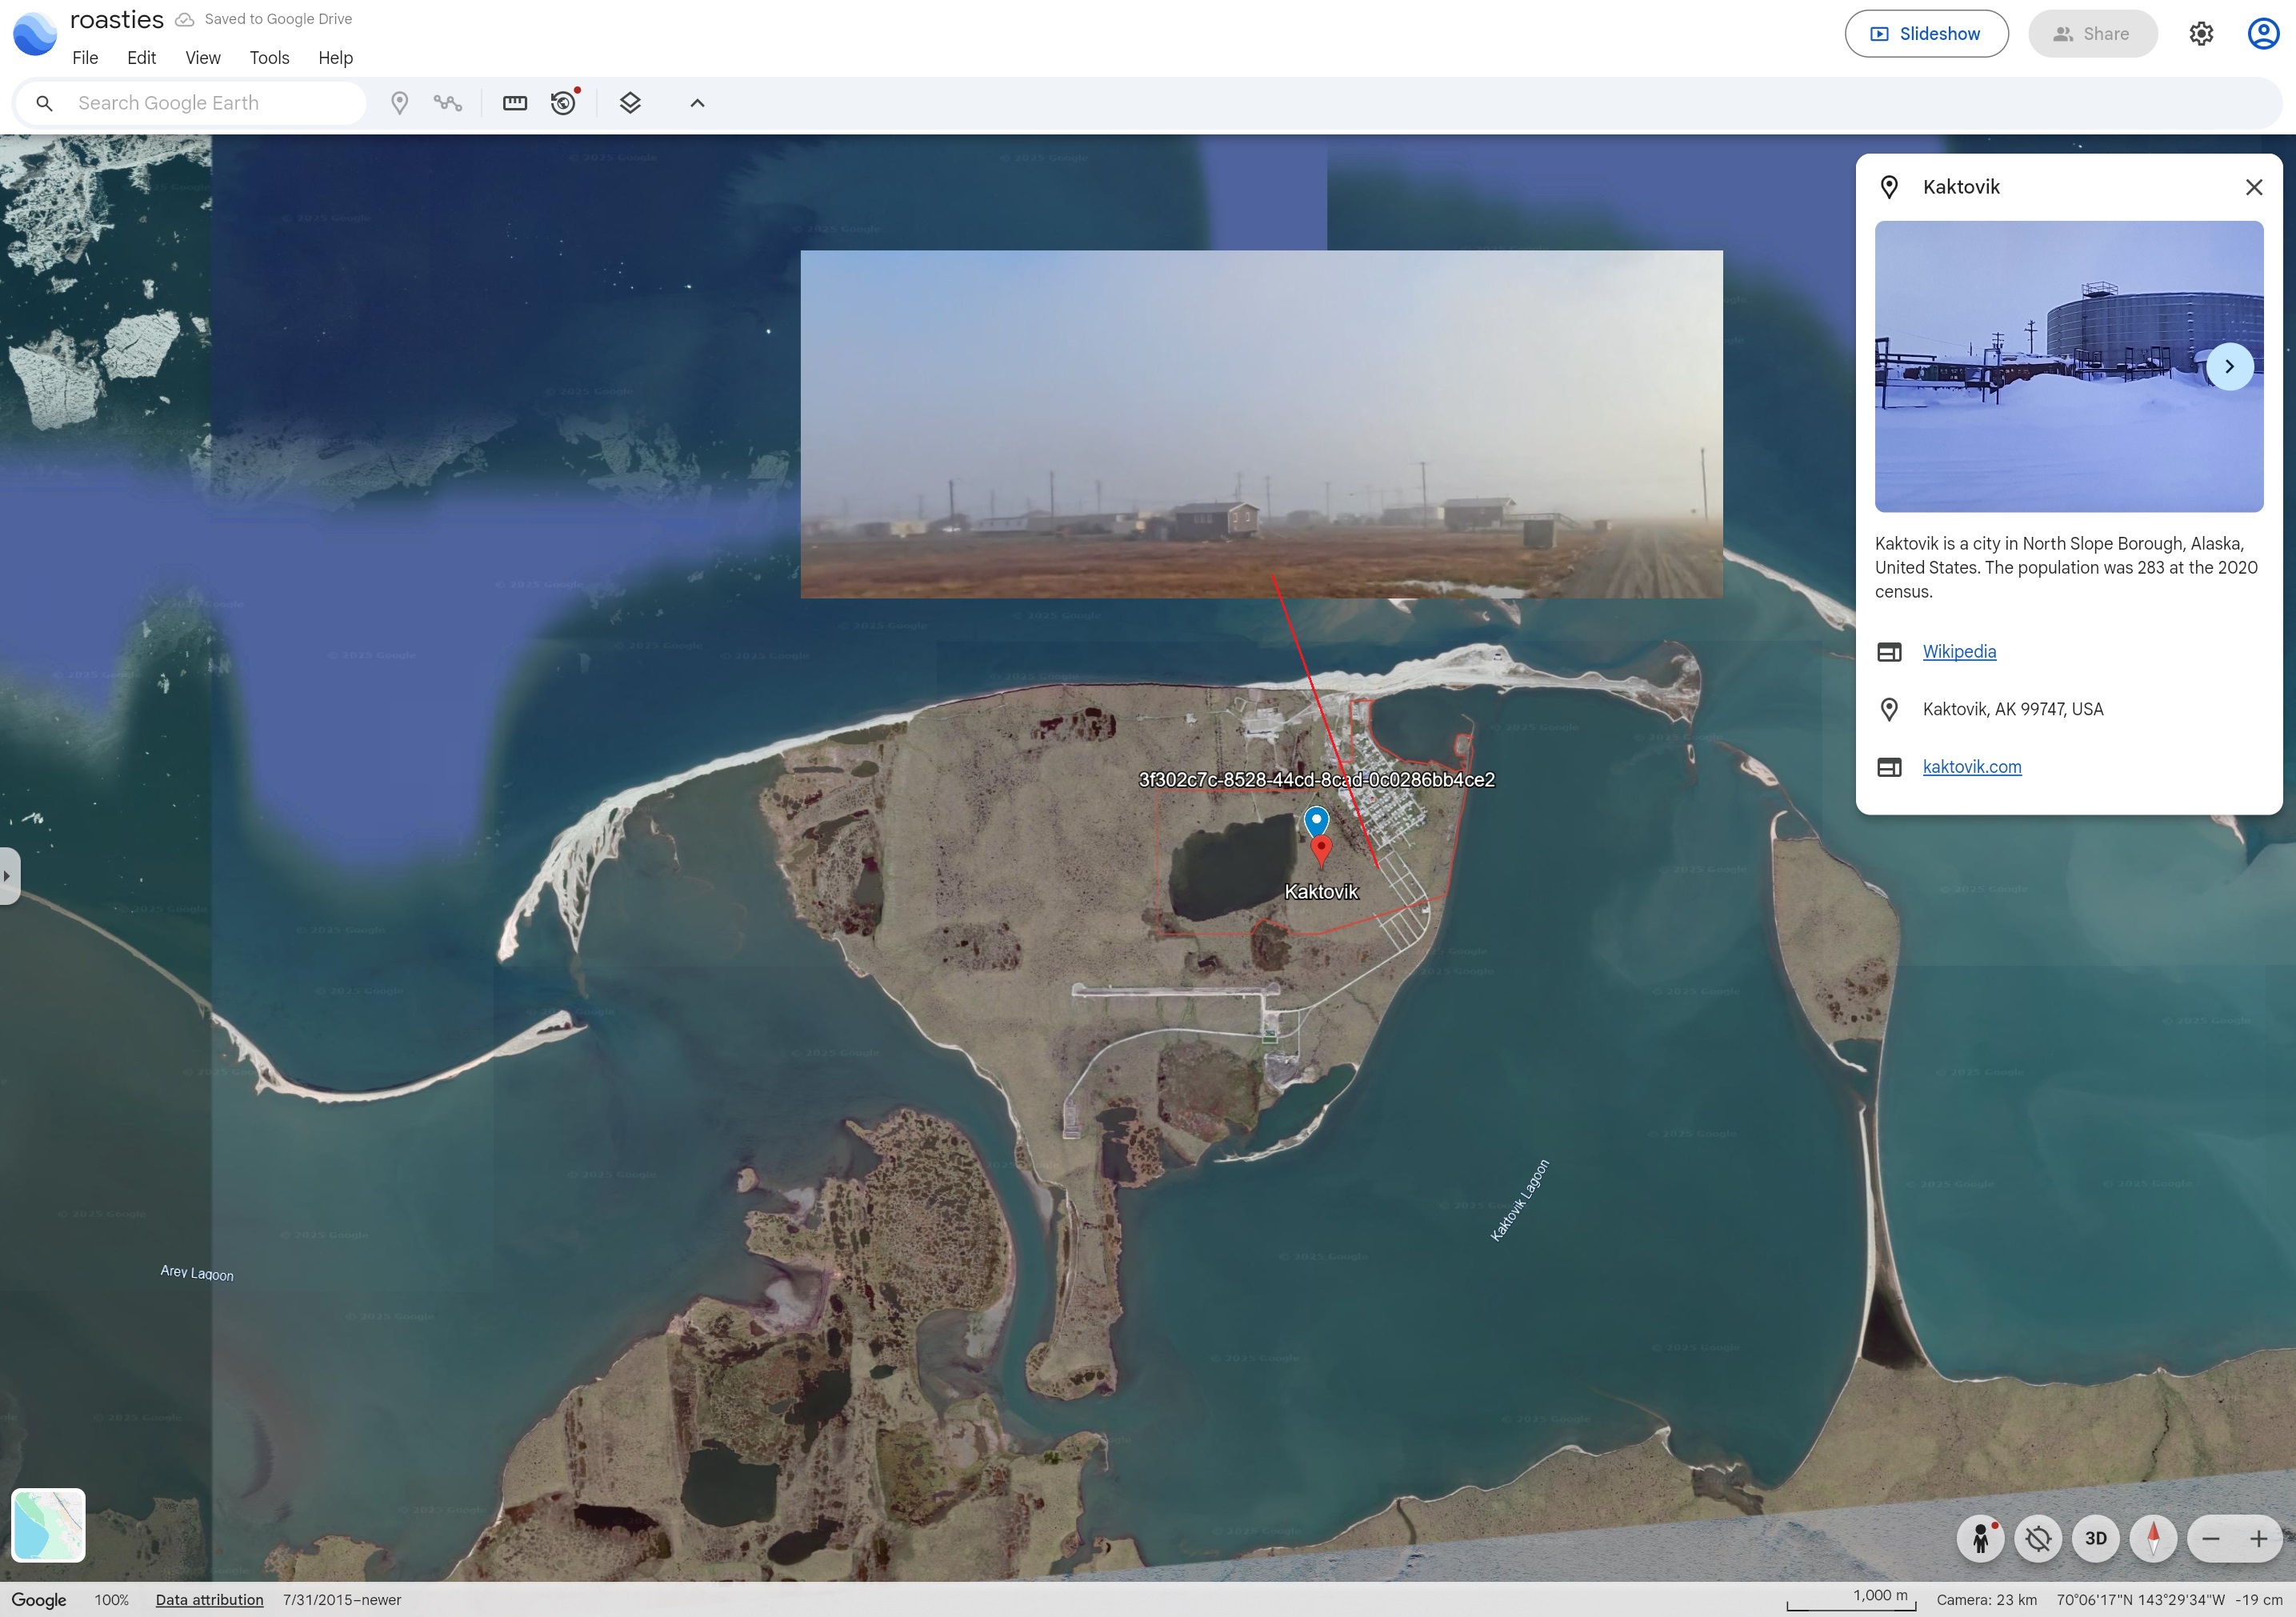
Task: Click the Kaktovik Lagoon map label
Action: point(1519,1200)
